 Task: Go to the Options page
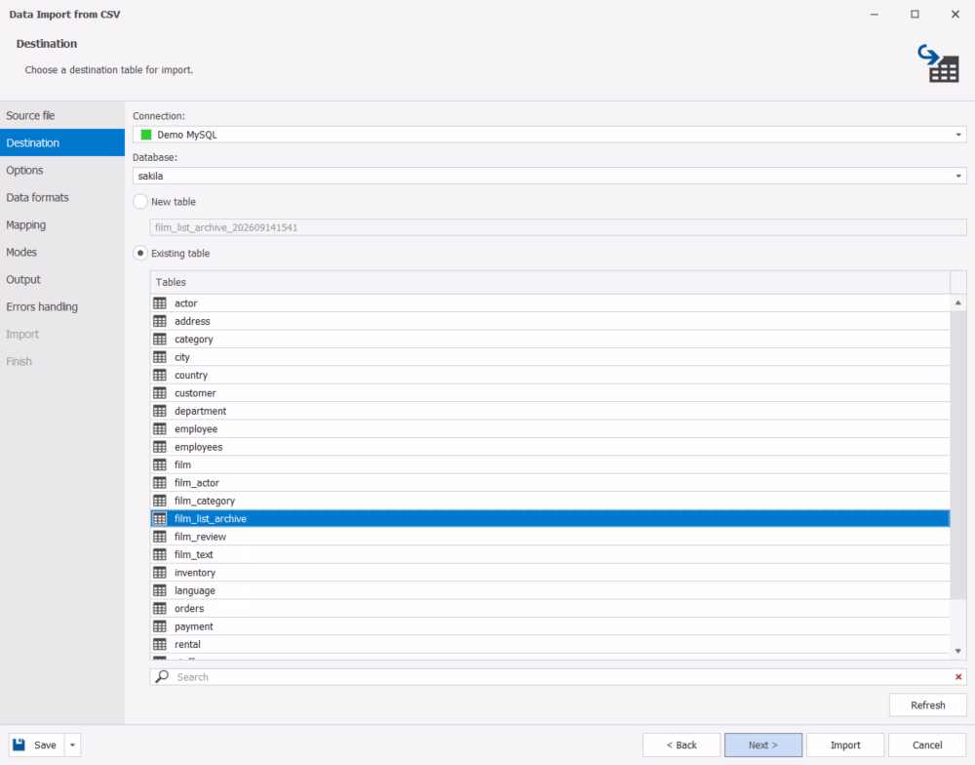tap(62, 170)
